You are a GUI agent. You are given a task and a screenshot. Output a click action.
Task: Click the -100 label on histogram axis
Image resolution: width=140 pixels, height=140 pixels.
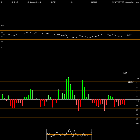(x=137, y=123)
